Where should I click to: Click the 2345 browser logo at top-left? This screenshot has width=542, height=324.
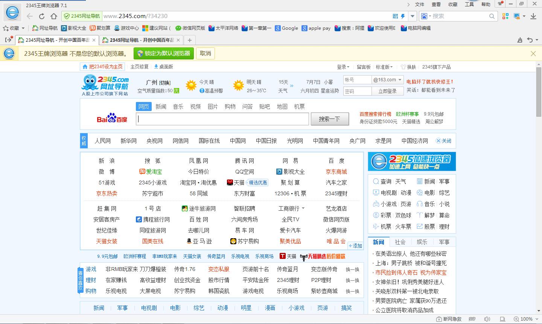click(x=12, y=14)
